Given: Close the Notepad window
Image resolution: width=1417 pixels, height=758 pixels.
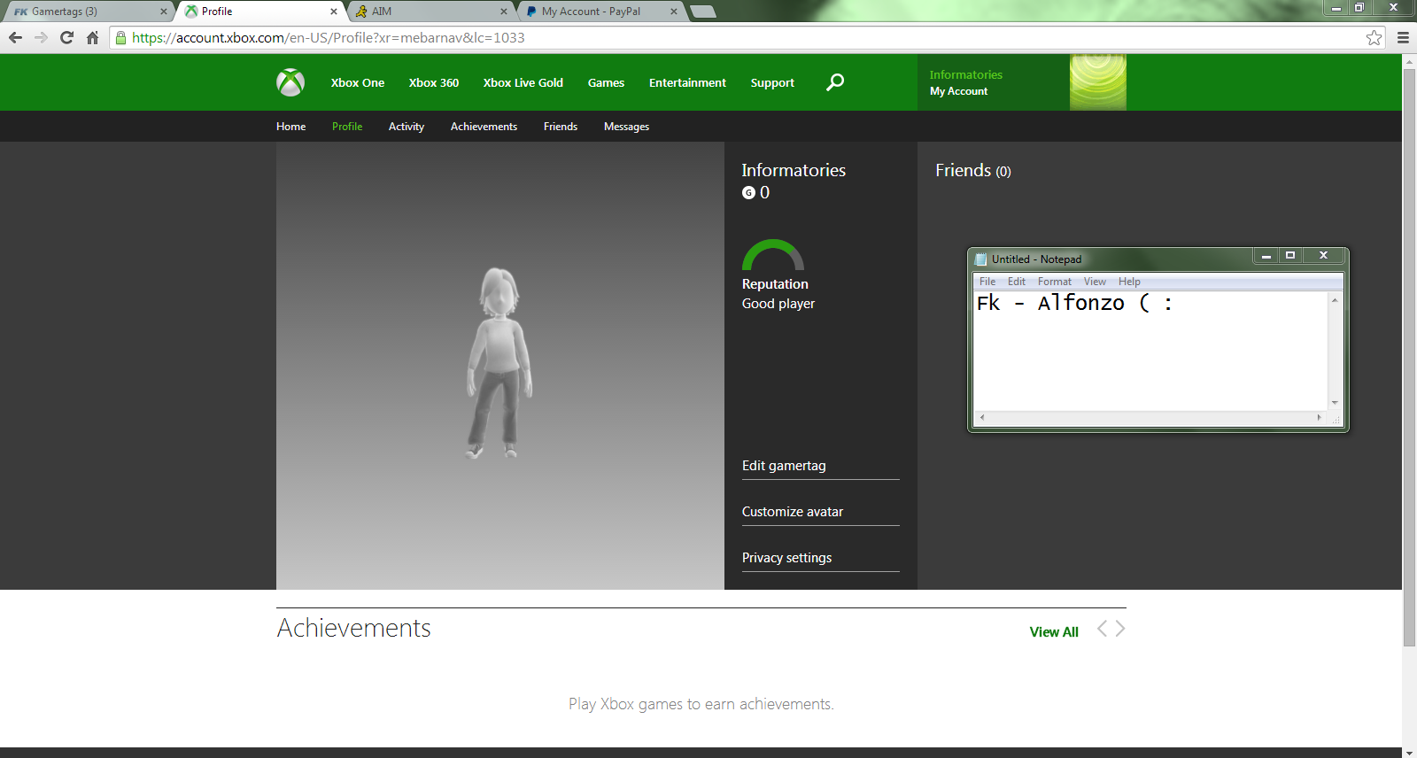Looking at the screenshot, I should [1323, 256].
